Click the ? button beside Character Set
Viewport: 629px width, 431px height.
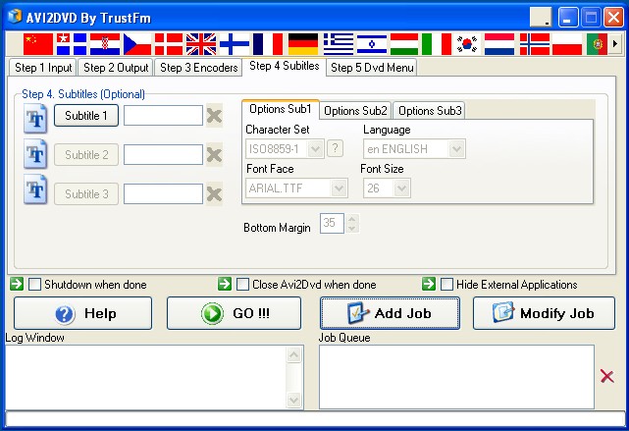[x=335, y=148]
